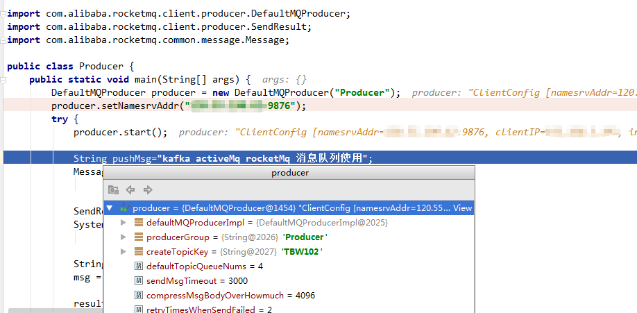
Task: Click the set-root icon in popup toolbar
Action: click(x=113, y=189)
